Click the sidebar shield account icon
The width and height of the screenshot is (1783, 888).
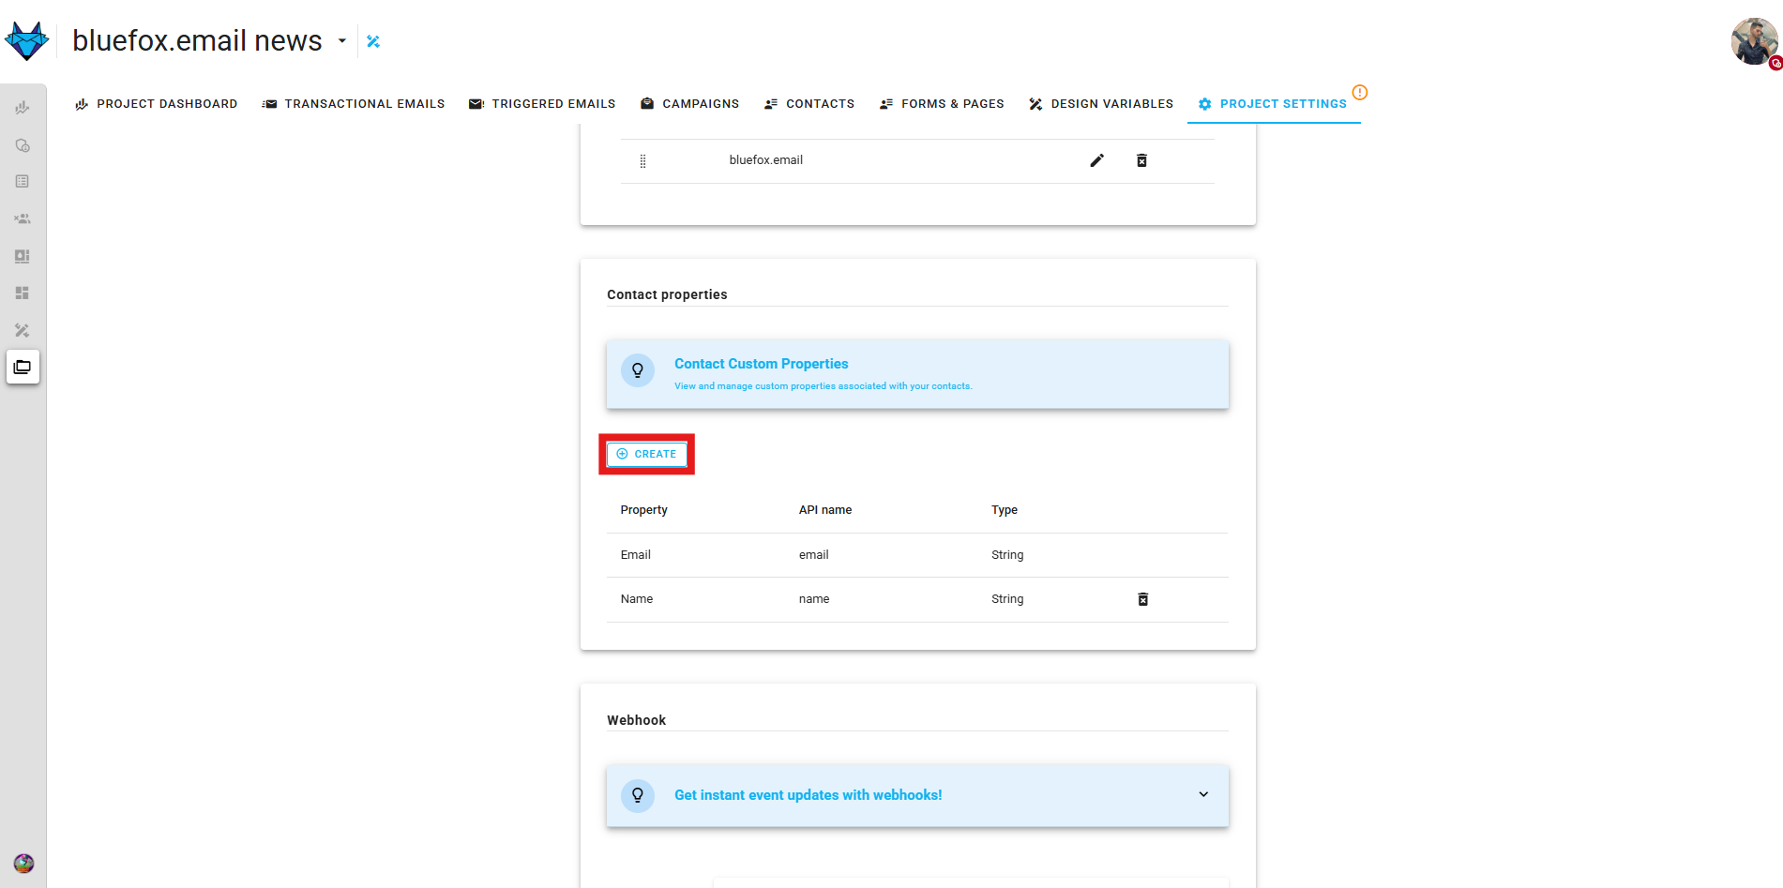23,145
